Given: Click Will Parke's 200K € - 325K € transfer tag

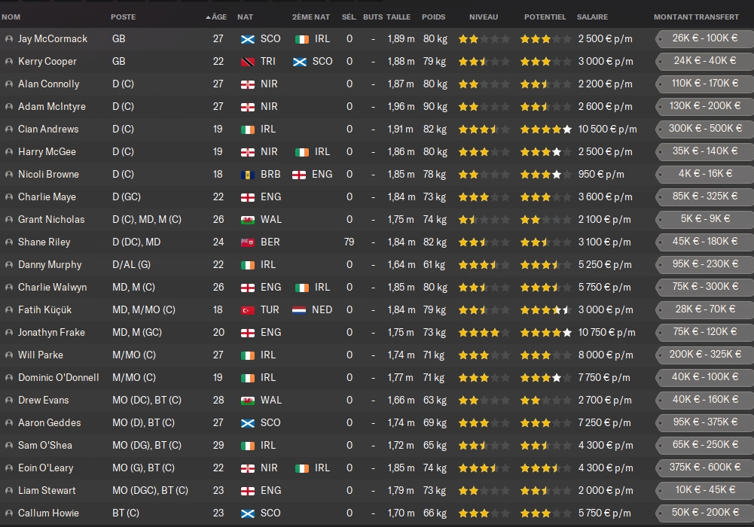Looking at the screenshot, I should coord(704,355).
